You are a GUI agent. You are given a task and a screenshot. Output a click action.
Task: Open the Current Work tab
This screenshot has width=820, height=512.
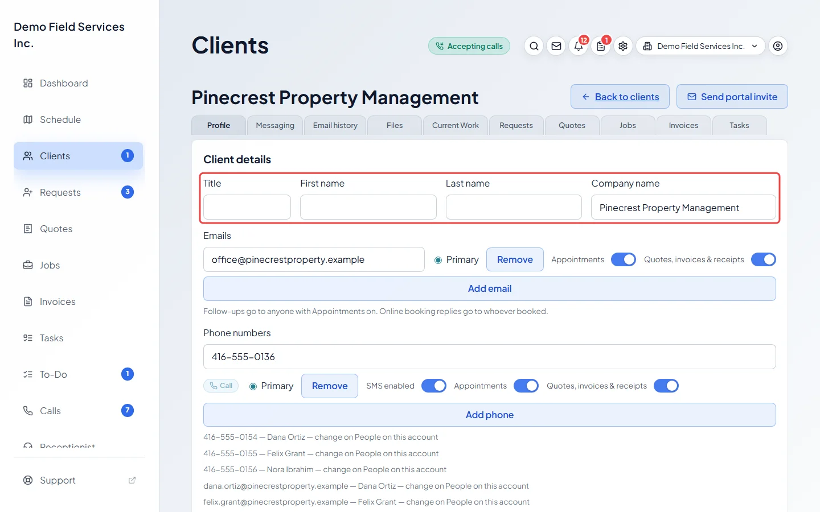point(456,125)
